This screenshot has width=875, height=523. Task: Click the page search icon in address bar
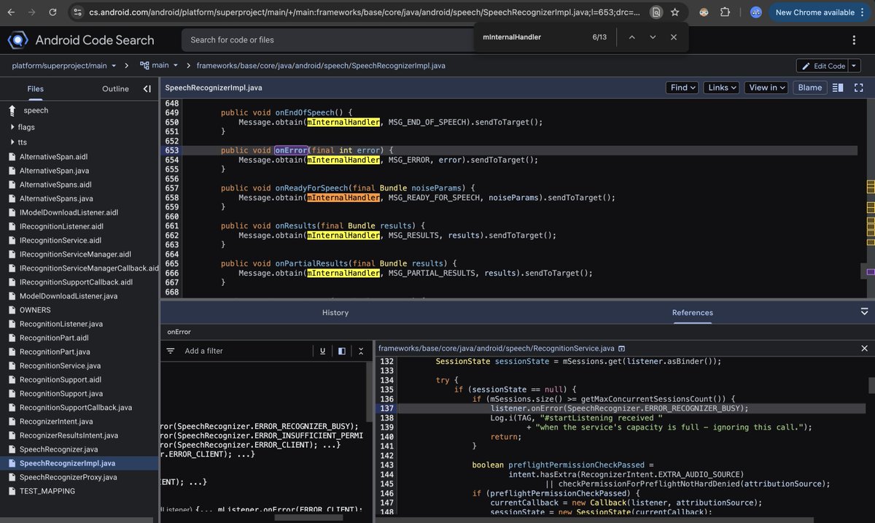click(656, 12)
